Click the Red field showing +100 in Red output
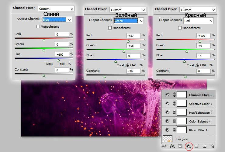Image resolution: width=225 pixels, height=152 pixels. tap(203, 36)
